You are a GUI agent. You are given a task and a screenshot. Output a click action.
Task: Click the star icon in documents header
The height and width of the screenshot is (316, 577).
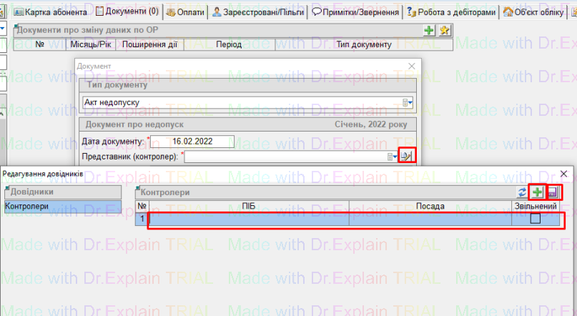pos(445,31)
